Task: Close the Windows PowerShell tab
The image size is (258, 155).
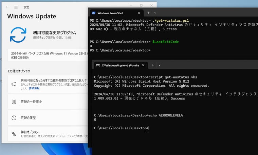Action: [139, 13]
